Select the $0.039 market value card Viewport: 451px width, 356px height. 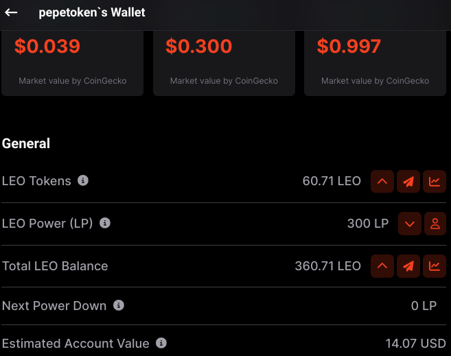click(x=73, y=63)
